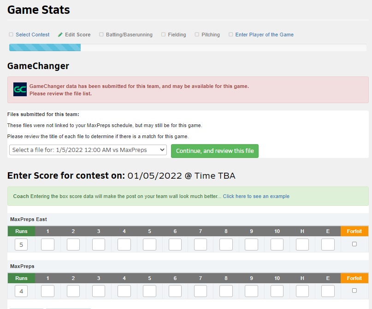Enable Forfeit for the MaxPreps team
The image size is (372, 309).
pyautogui.click(x=354, y=291)
